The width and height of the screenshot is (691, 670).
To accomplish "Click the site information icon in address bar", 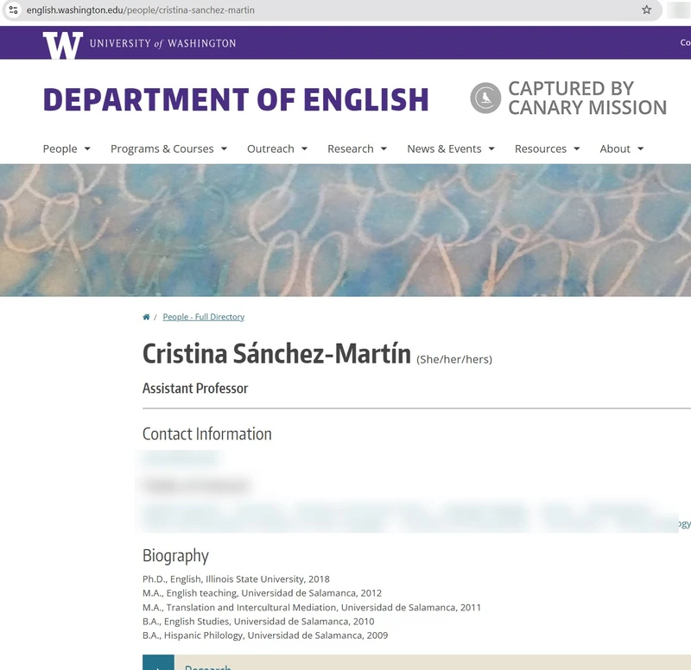I will pyautogui.click(x=14, y=9).
